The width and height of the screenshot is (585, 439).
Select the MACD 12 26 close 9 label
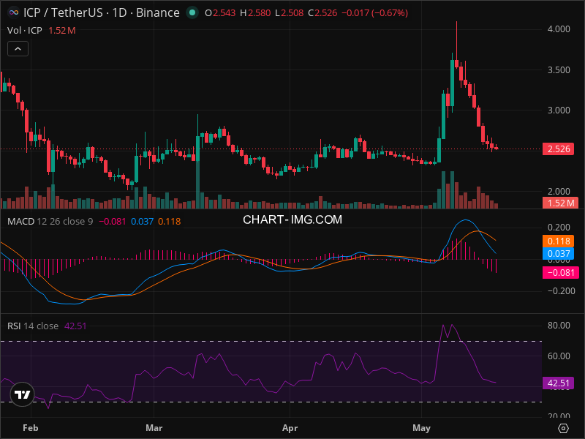pyautogui.click(x=50, y=222)
